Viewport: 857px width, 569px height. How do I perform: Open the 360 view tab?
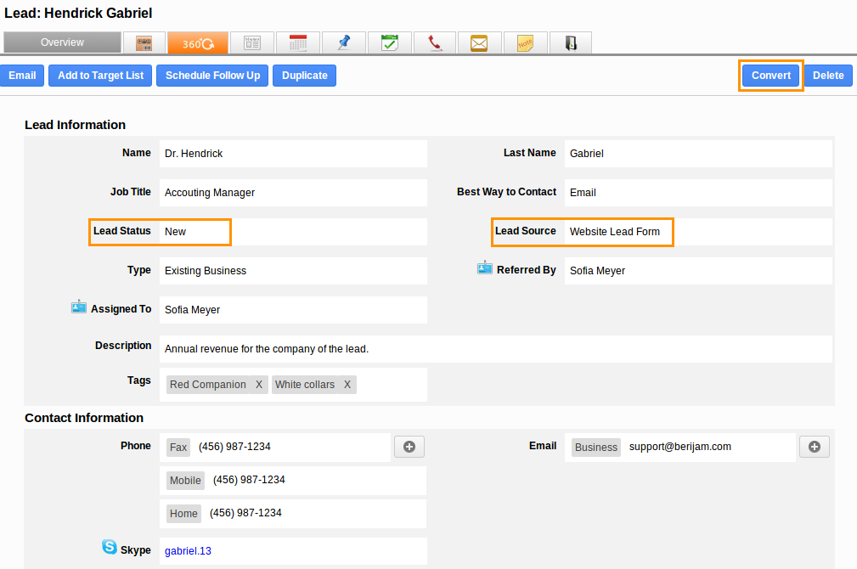click(x=197, y=42)
